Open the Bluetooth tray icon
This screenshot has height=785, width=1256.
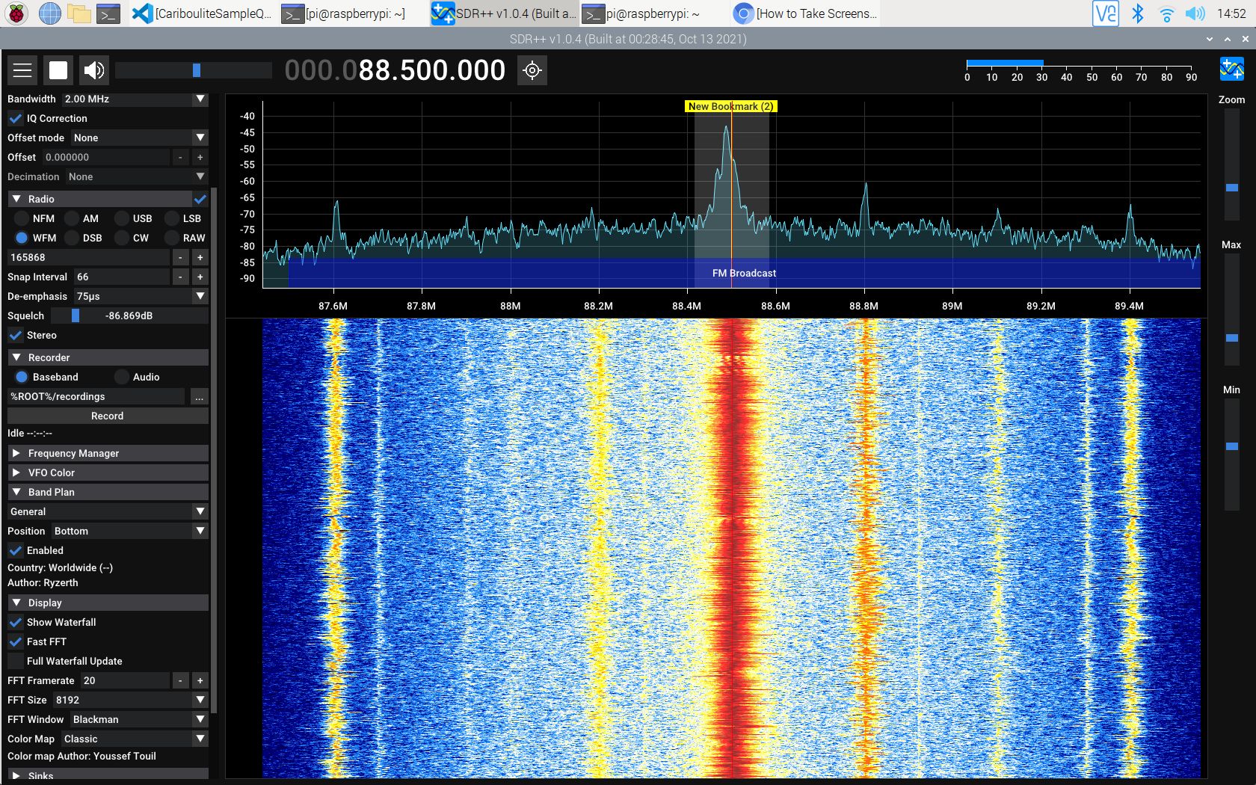coord(1137,13)
